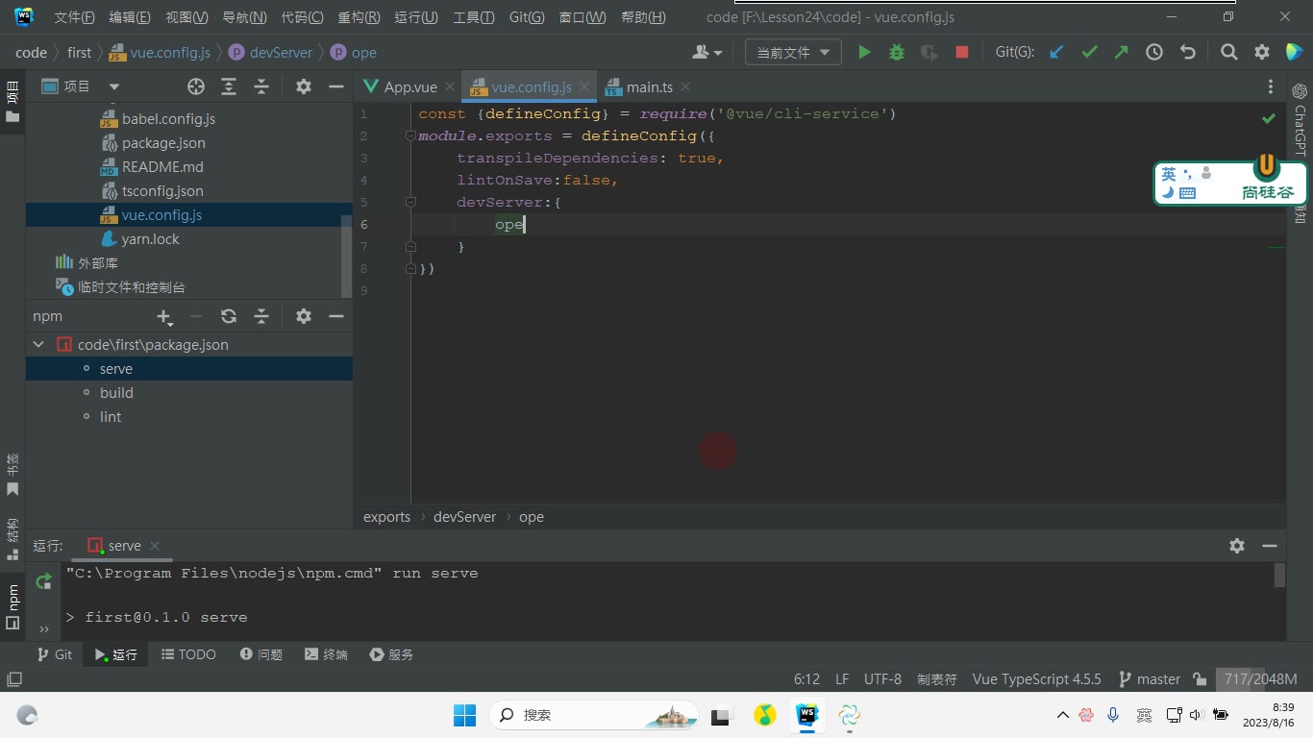
Task: Open Search Everywhere magnifier icon
Action: coord(1229,53)
